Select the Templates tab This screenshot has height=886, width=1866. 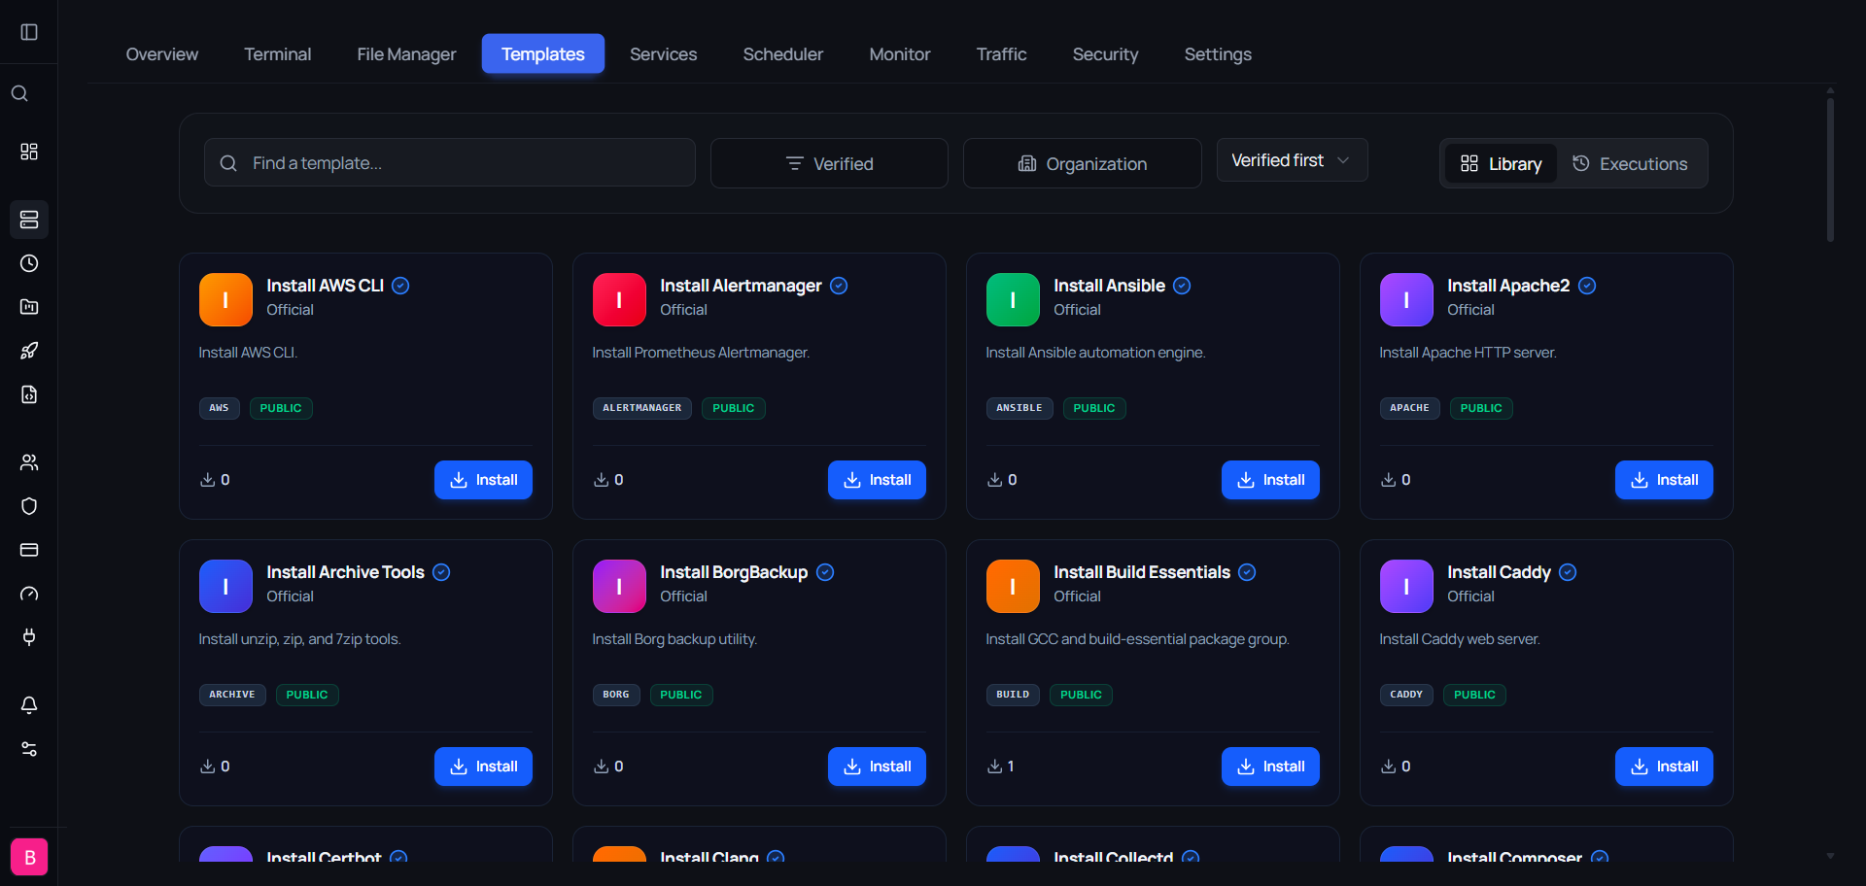[x=543, y=54]
